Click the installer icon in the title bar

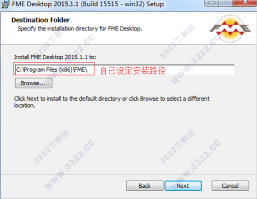(5, 4)
